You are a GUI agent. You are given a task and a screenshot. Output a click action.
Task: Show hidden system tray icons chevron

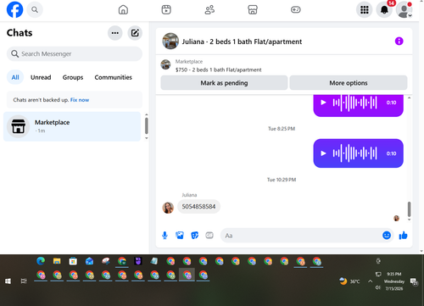tap(370, 281)
